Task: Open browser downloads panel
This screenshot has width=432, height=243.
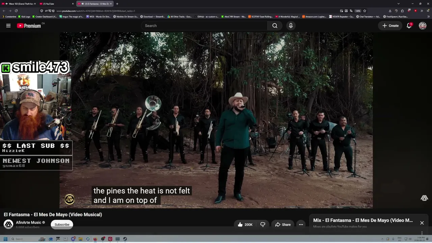Action: (390, 11)
